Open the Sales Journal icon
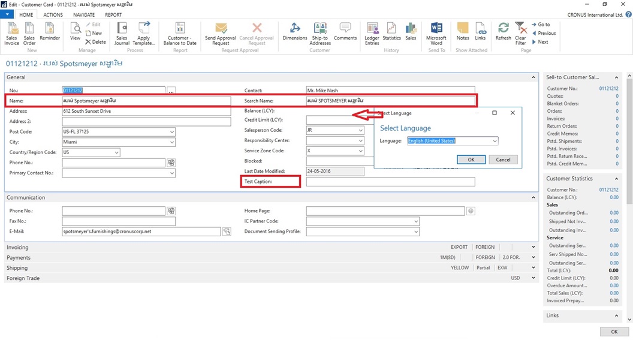The width and height of the screenshot is (633, 340). (x=122, y=33)
